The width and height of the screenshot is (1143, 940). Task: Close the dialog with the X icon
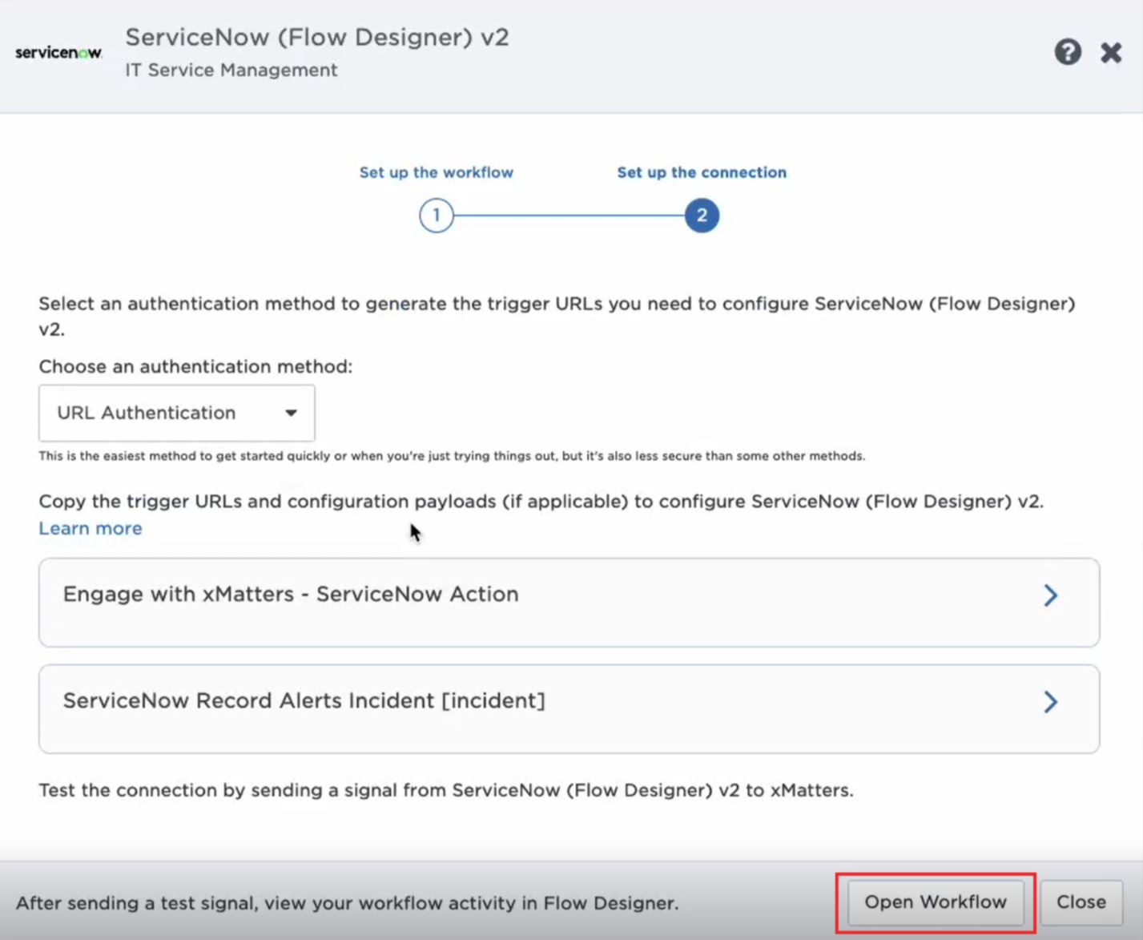coord(1111,53)
